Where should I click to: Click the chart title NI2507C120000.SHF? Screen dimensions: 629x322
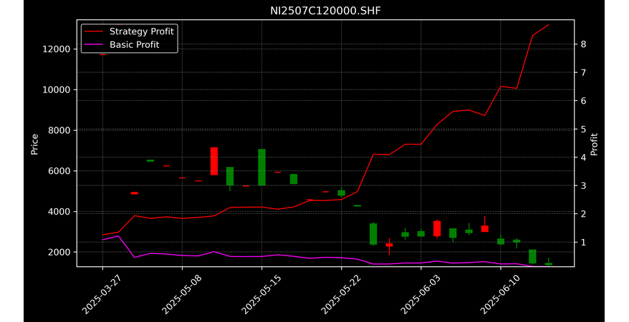[325, 11]
